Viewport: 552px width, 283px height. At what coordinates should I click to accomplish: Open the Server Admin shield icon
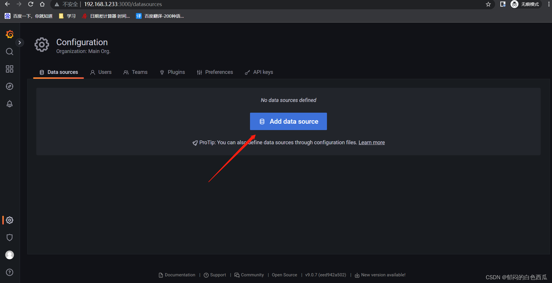(x=10, y=238)
